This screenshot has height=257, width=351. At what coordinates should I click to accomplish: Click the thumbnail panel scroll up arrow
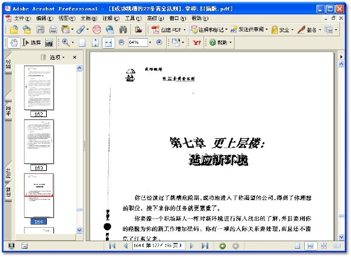[79, 68]
